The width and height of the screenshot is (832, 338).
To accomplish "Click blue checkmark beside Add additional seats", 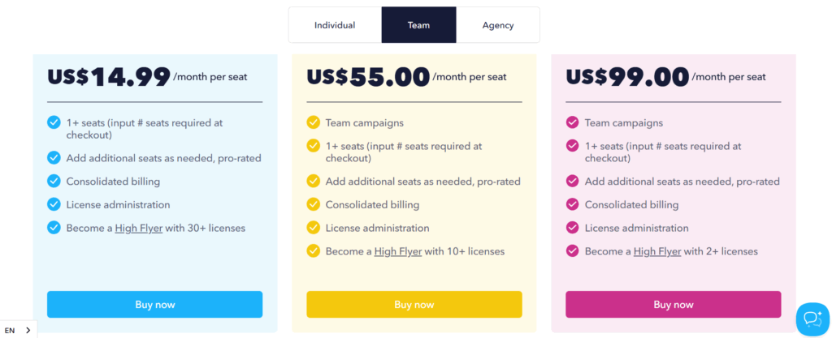I will click(x=54, y=157).
